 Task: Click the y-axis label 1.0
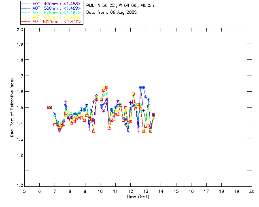(x=20, y=186)
